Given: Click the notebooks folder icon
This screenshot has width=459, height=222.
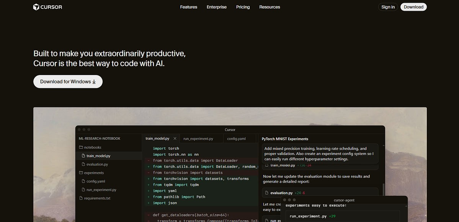Looking at the screenshot, I should (x=80, y=147).
